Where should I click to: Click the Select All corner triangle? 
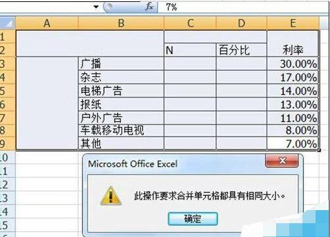(x=9, y=23)
